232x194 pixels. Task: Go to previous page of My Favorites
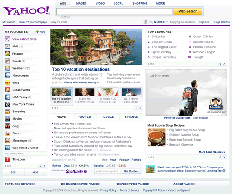[x=40, y=166]
